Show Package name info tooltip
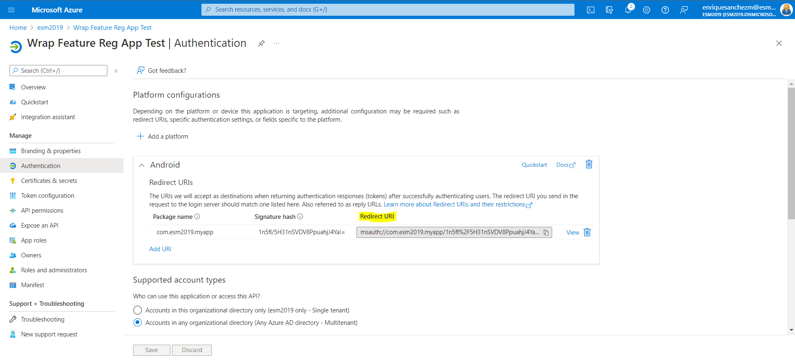Screen dimensions: 795x360 click(197, 216)
